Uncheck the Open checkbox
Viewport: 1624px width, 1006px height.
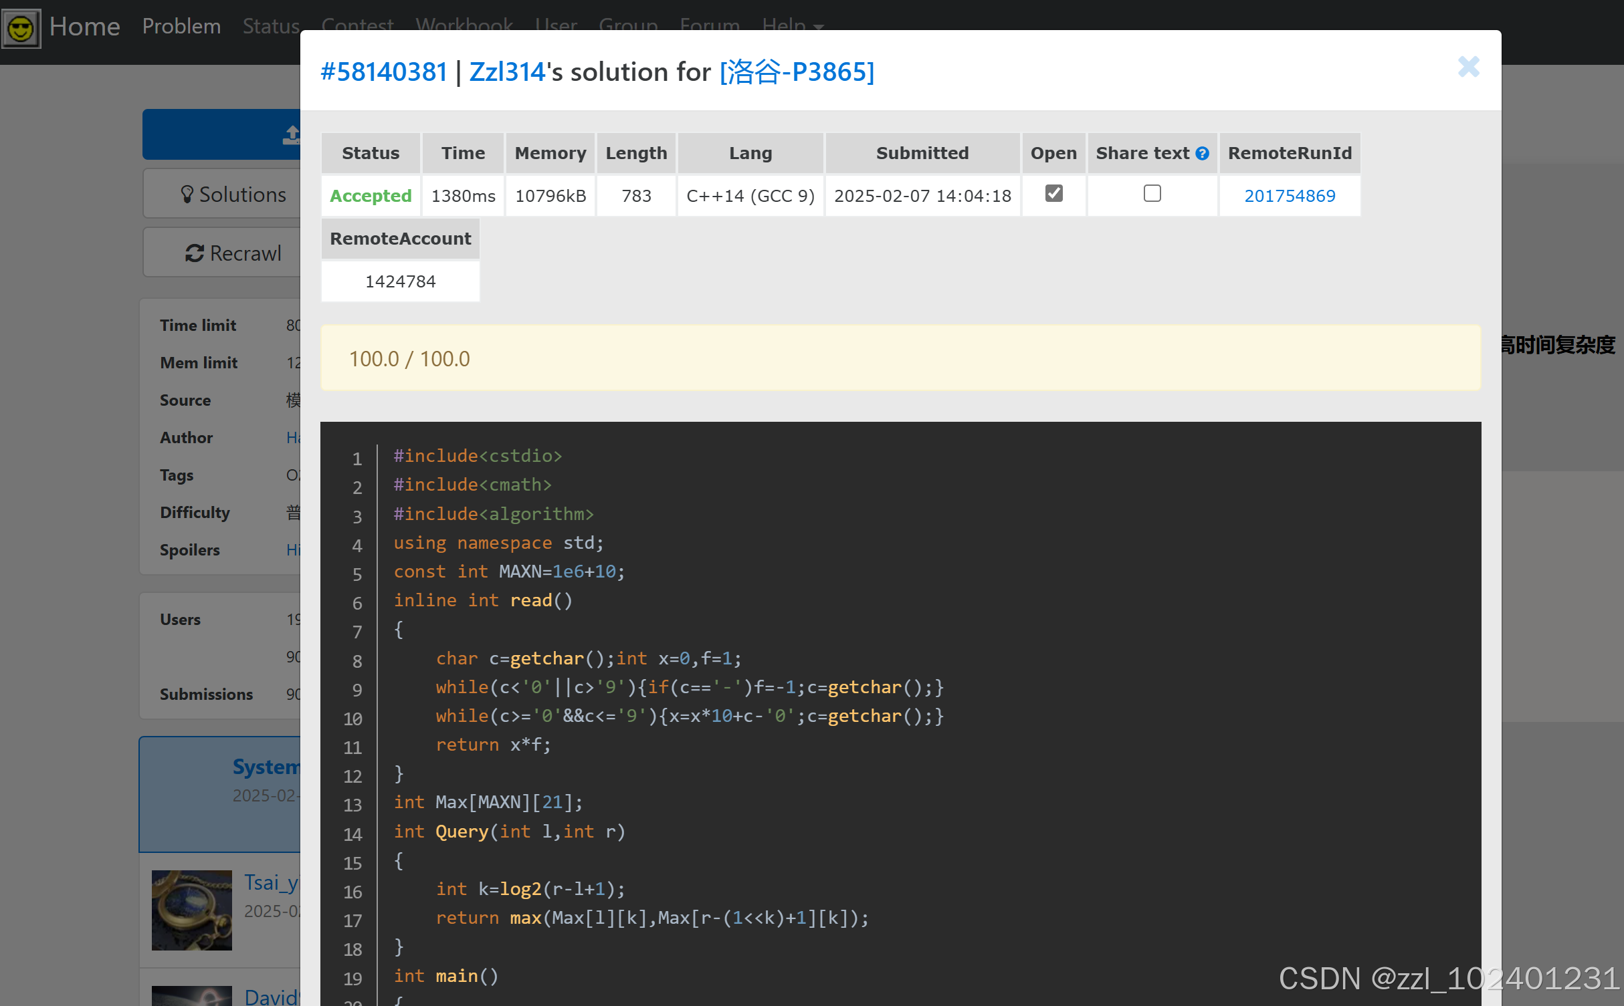[1053, 194]
